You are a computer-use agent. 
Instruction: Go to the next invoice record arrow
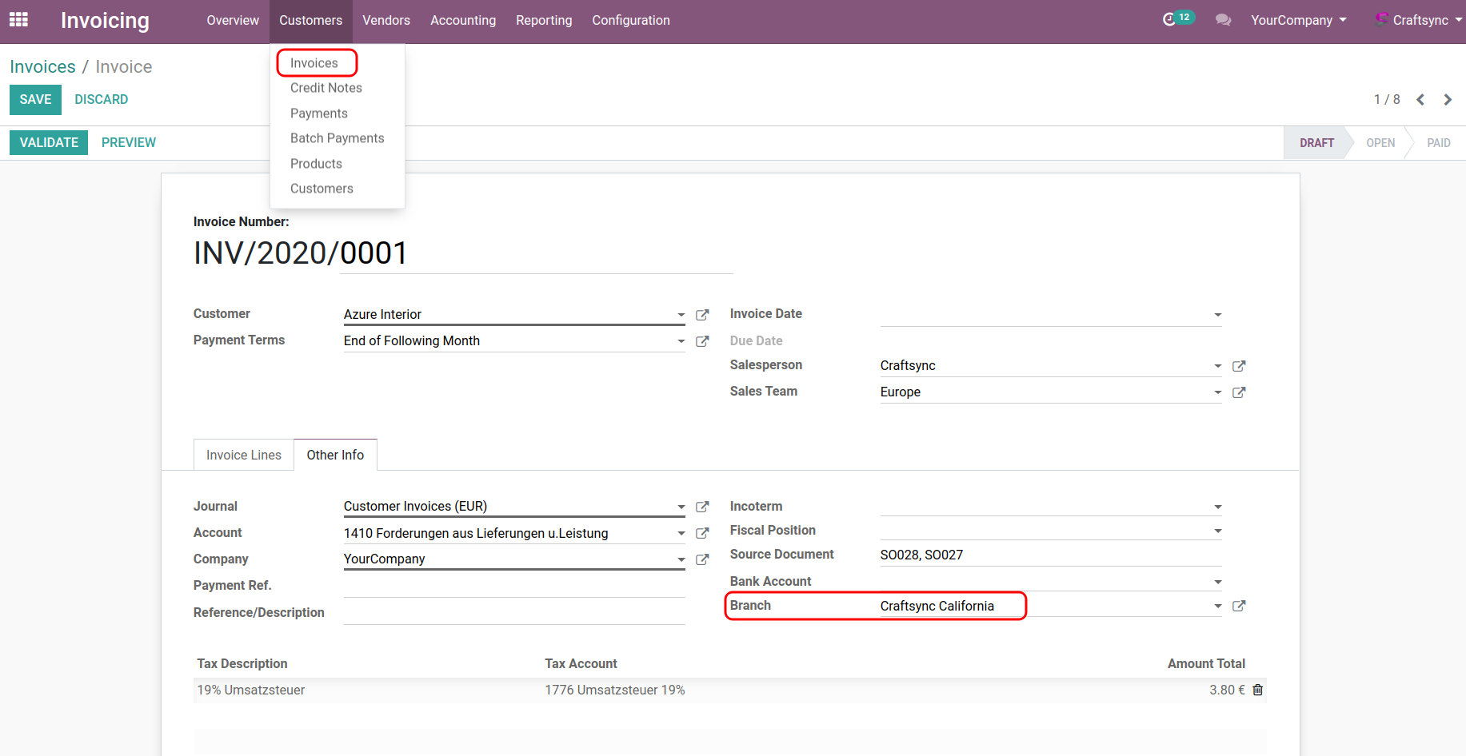[1448, 100]
